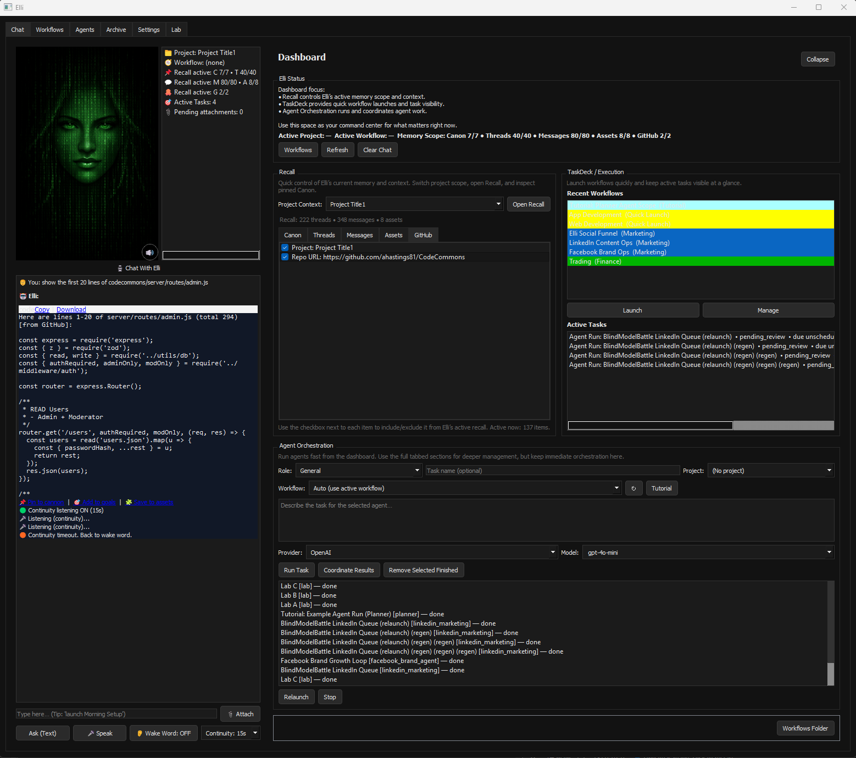This screenshot has height=758, width=856.
Task: Click the Coordinate Results button
Action: pyautogui.click(x=348, y=570)
